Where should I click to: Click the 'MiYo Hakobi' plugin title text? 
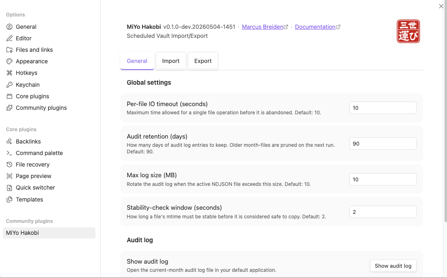click(x=144, y=27)
